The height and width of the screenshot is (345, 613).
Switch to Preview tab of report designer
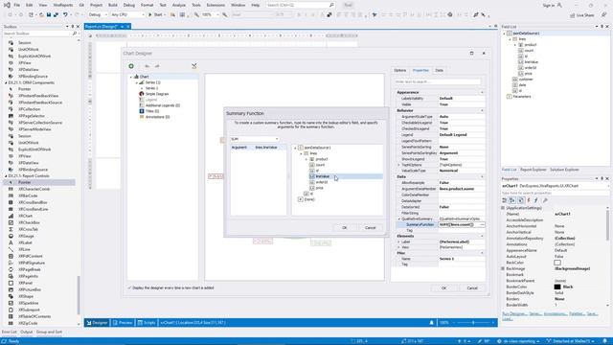click(123, 323)
